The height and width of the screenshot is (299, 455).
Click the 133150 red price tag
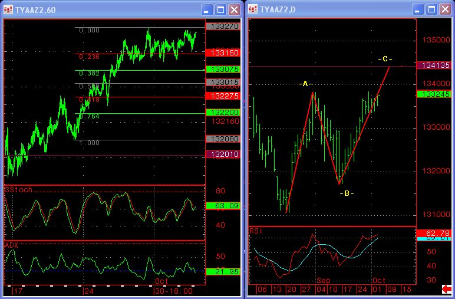pos(218,53)
